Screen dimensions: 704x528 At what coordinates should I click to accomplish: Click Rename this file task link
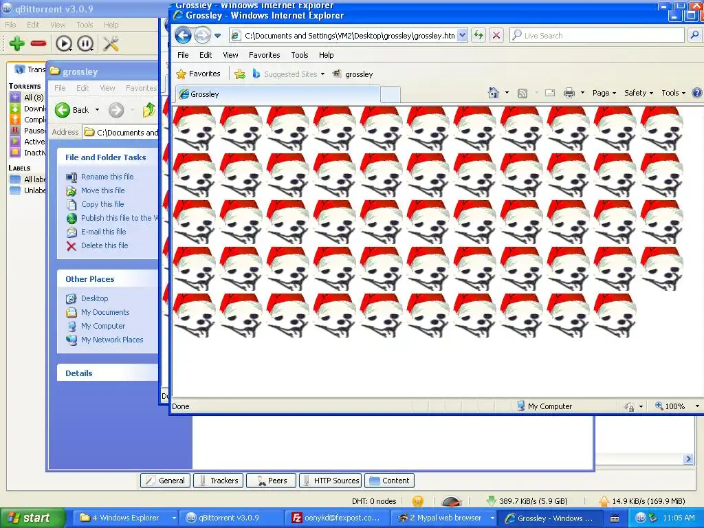point(107,177)
